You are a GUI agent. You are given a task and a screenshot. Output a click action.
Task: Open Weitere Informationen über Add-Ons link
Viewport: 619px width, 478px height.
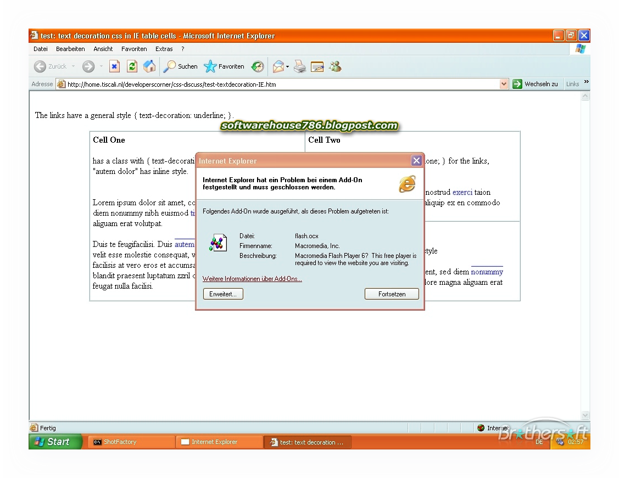[252, 279]
